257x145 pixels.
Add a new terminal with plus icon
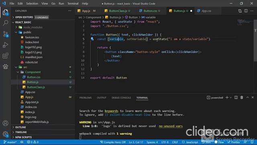pos(227,97)
